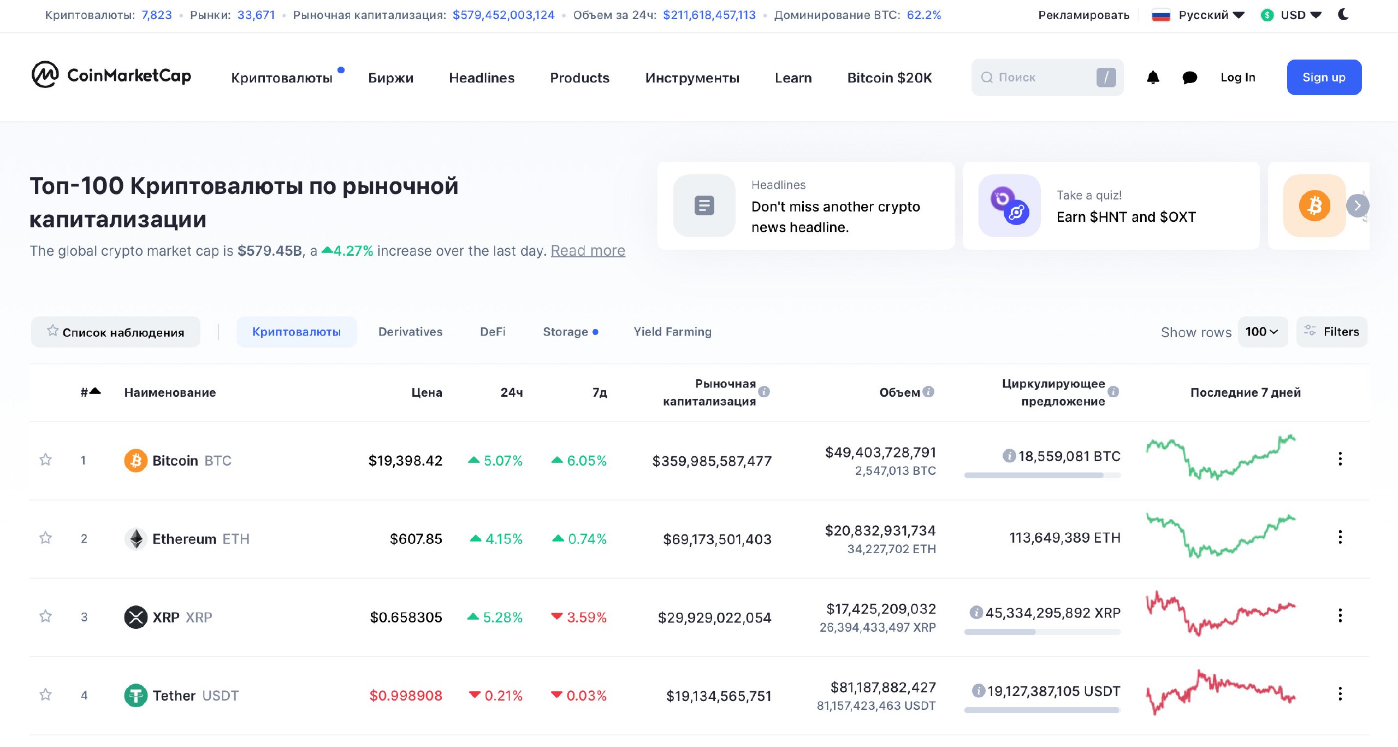Click XRP supply info icon
This screenshot has width=1398, height=747.
976,613
